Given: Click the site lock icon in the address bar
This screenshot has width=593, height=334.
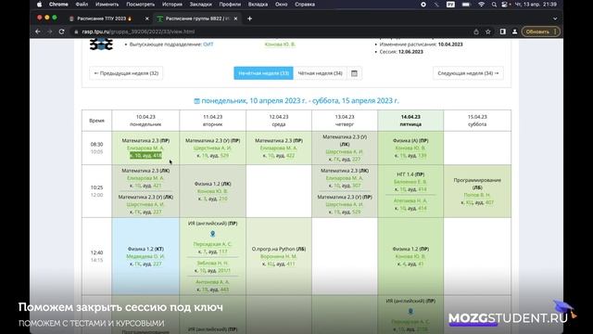Looking at the screenshot, I should point(76,32).
